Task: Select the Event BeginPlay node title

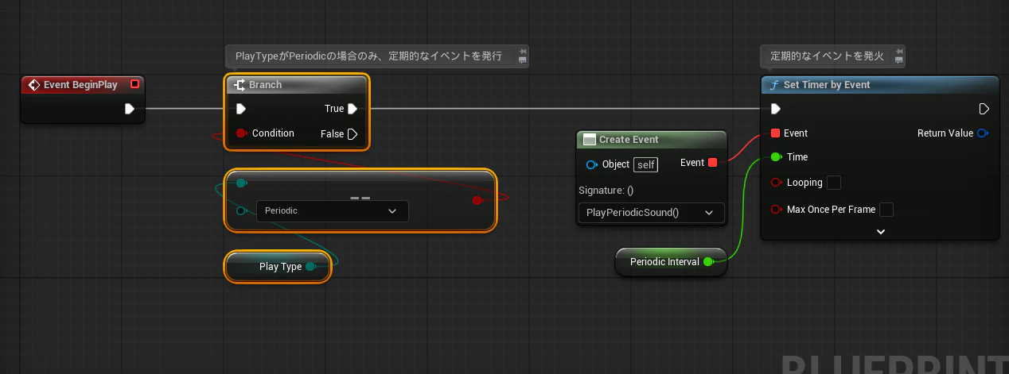Action: [80, 84]
